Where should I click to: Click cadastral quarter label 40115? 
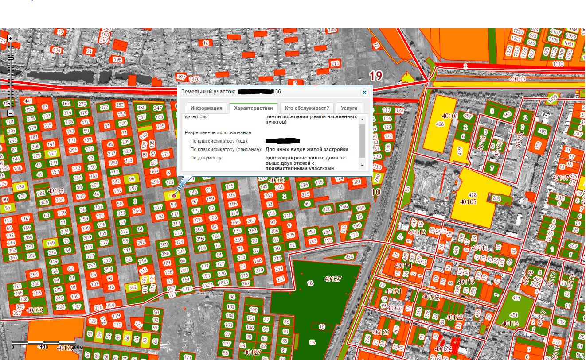[465, 282]
